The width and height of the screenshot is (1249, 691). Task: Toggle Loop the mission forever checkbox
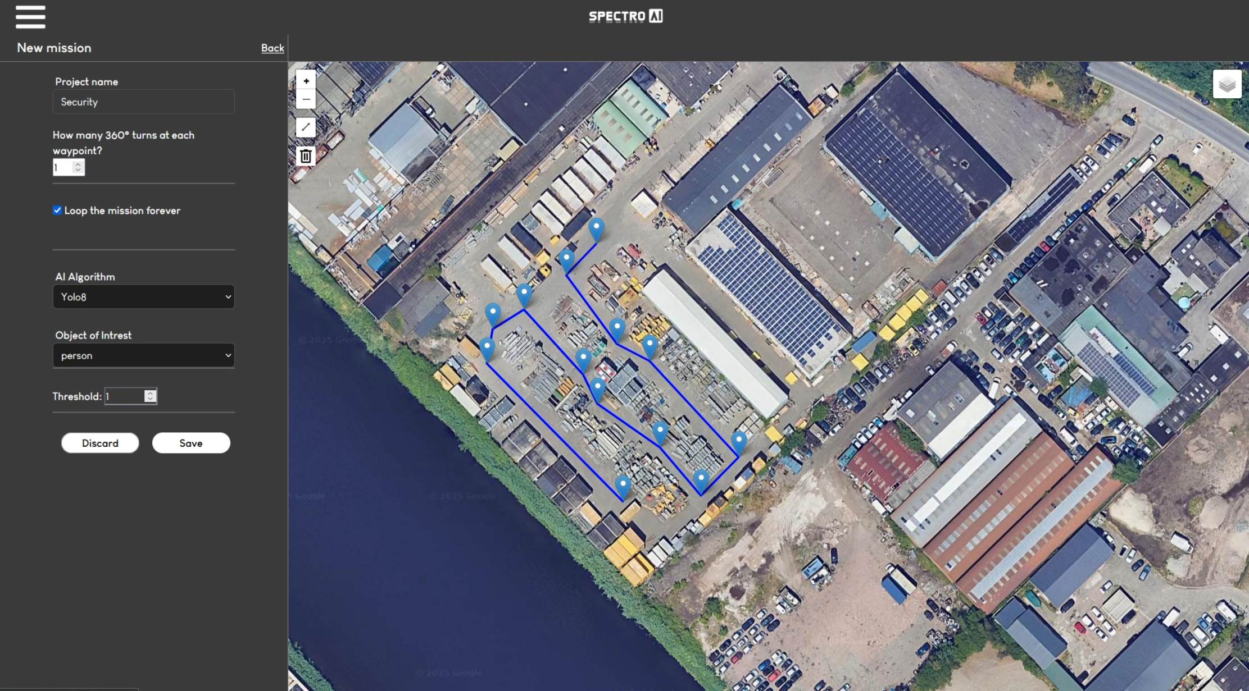pyautogui.click(x=57, y=210)
